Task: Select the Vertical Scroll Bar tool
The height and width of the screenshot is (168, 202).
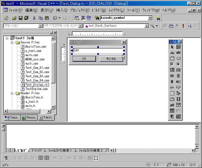Action: coord(178,76)
